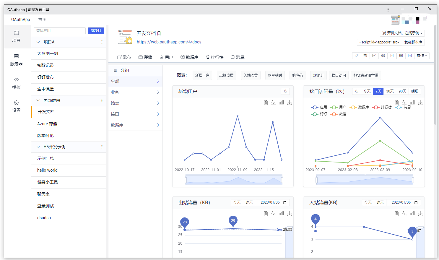Refresh the 新增用户 chart
Image resolution: width=439 pixels, height=260 pixels.
pyautogui.click(x=285, y=91)
